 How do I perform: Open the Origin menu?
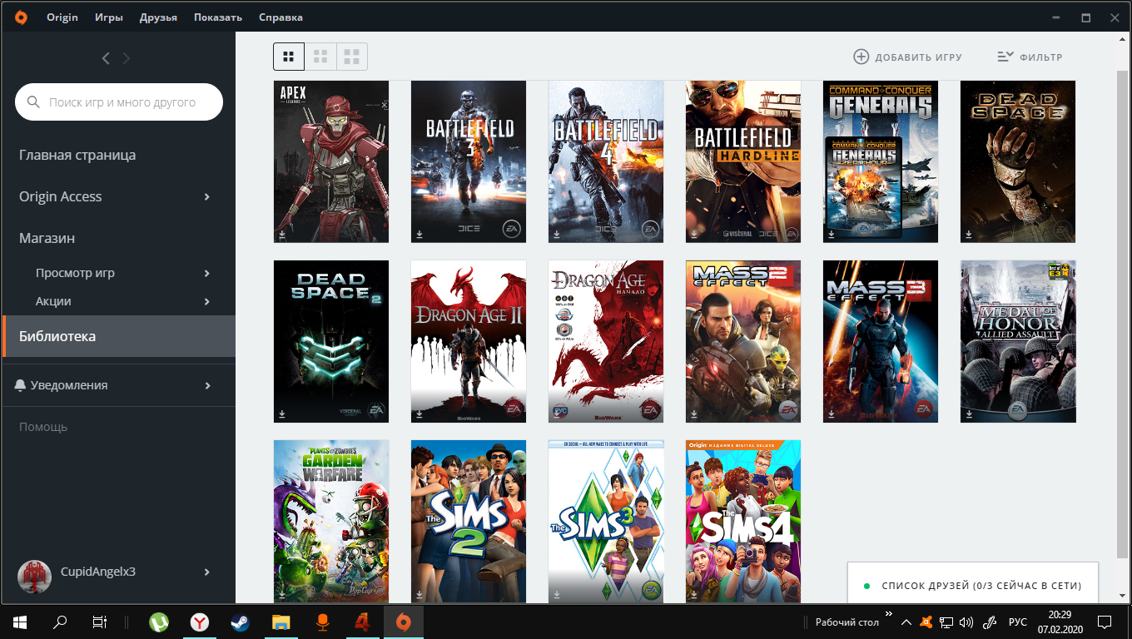62,17
